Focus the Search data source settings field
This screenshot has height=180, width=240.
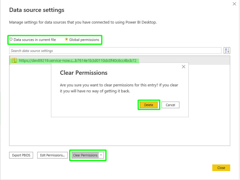click(115, 51)
